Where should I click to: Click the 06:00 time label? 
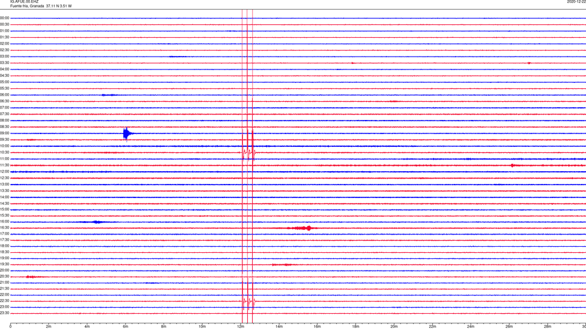click(x=4, y=95)
